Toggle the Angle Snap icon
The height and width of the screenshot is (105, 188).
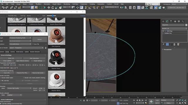pyautogui.click(x=90, y=8)
